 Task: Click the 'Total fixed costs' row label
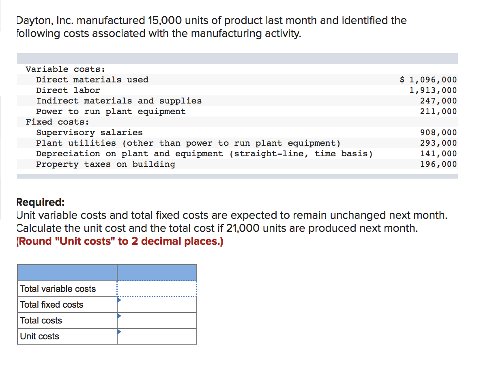(52, 305)
